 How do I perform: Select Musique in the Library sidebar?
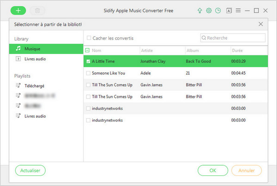(32, 48)
